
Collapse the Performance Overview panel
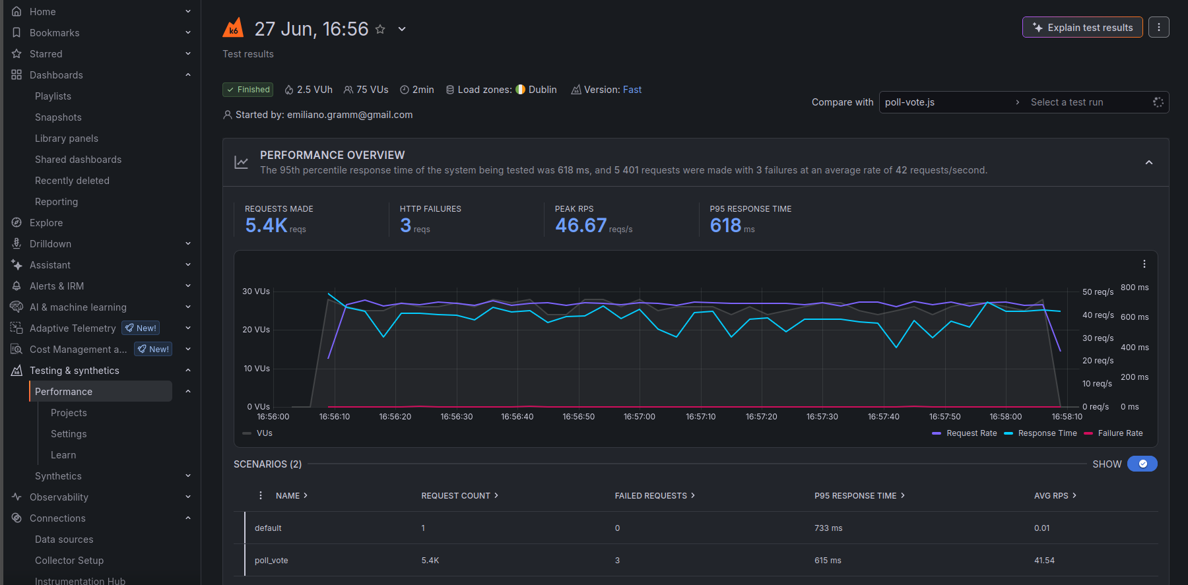[1149, 162]
